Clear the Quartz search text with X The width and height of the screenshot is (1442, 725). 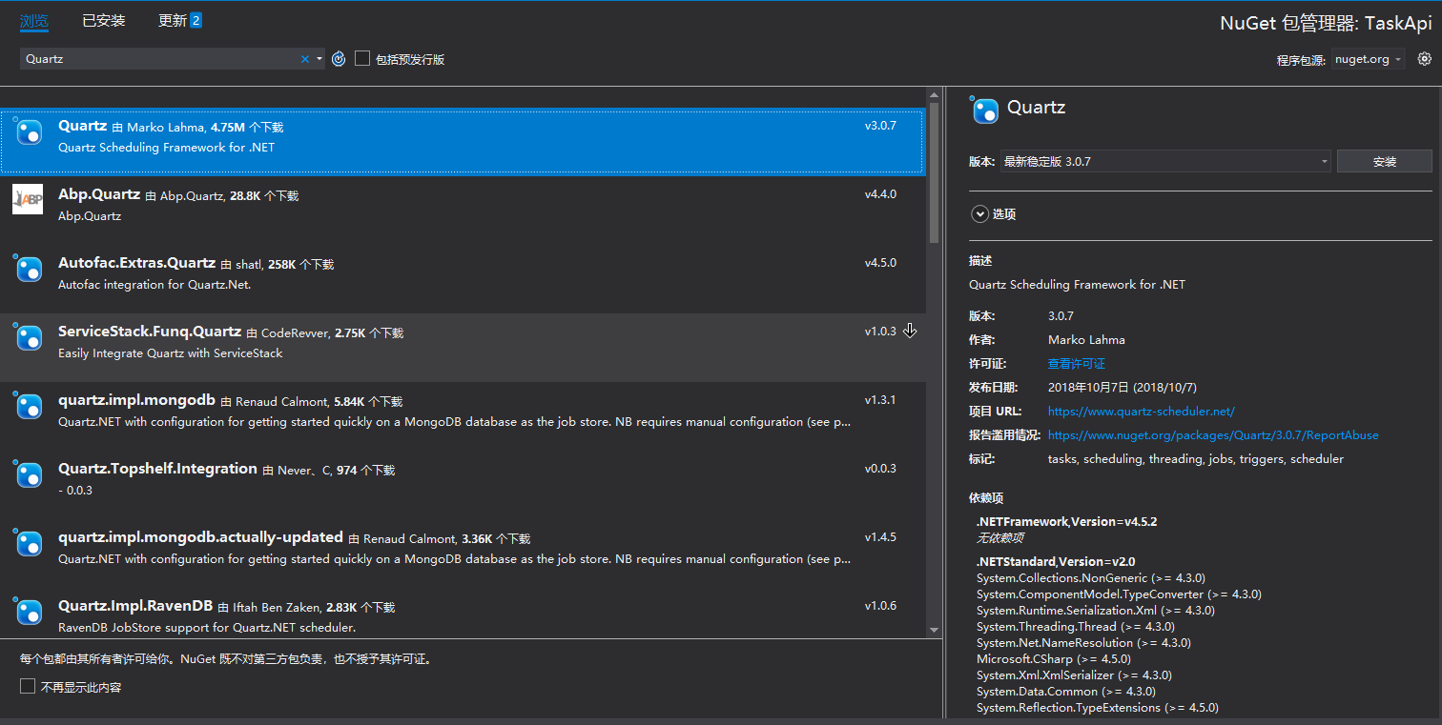[305, 59]
